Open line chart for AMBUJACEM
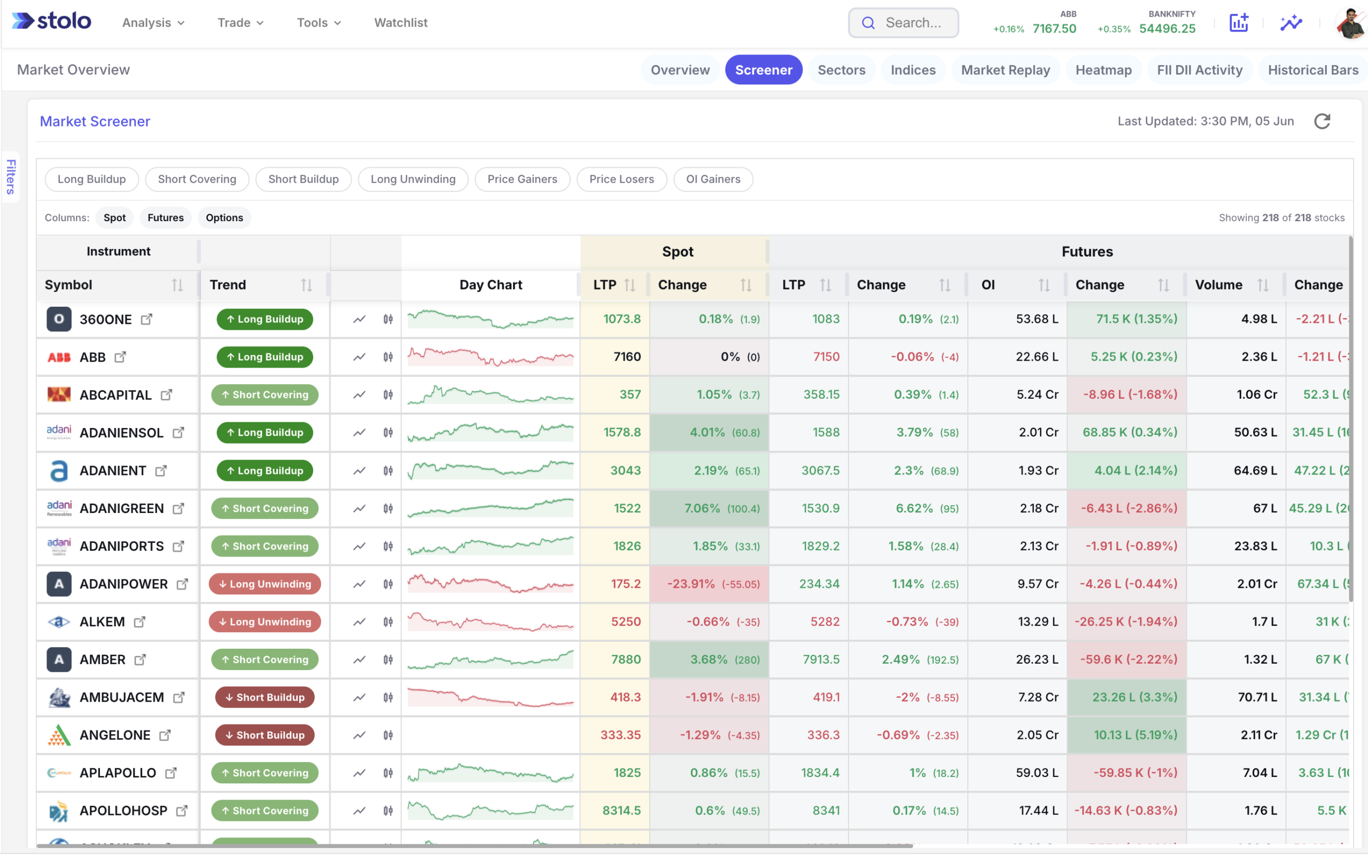 pos(359,697)
